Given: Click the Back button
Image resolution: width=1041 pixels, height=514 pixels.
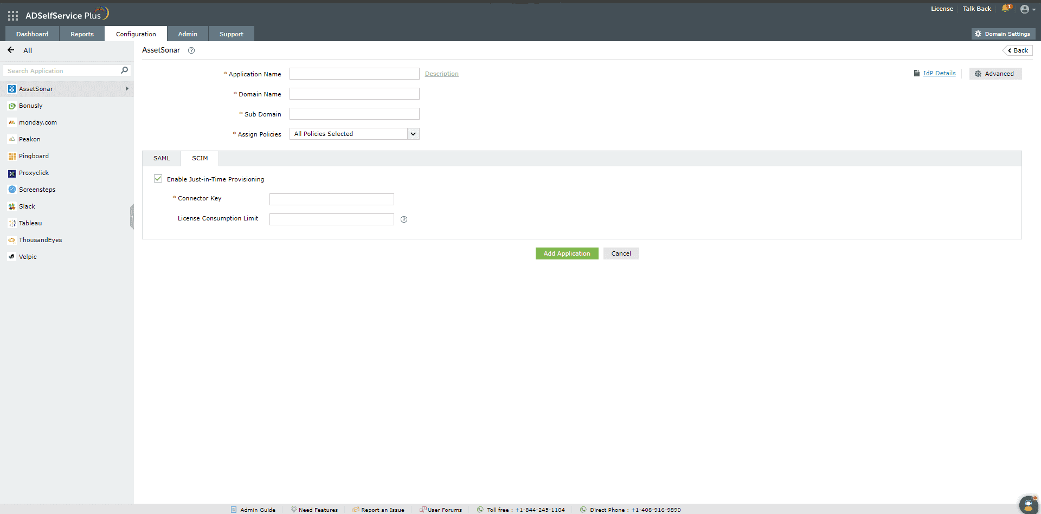Looking at the screenshot, I should coord(1018,50).
